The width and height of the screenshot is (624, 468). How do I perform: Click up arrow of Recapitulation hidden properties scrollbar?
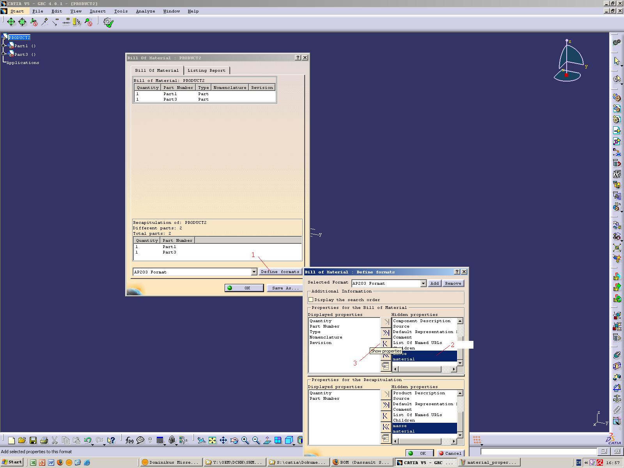pos(460,393)
